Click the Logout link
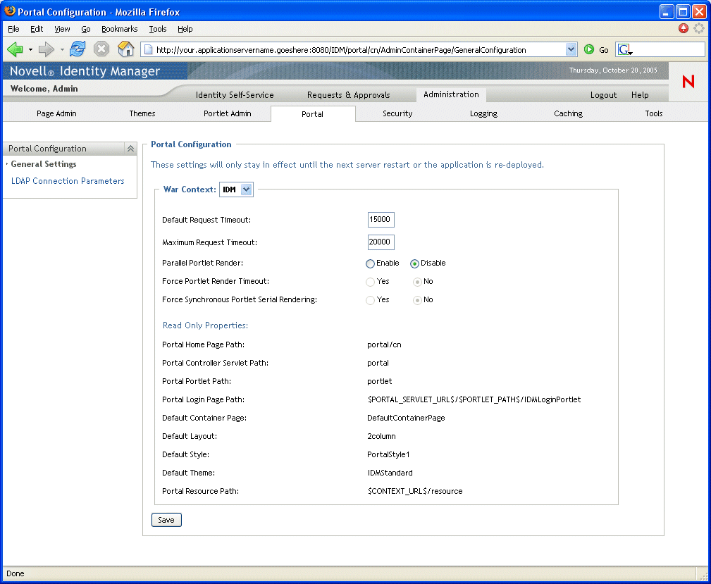The width and height of the screenshot is (711, 584). tap(603, 95)
